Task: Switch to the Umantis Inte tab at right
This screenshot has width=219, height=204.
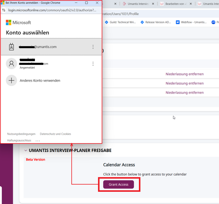Action: pos(208,4)
